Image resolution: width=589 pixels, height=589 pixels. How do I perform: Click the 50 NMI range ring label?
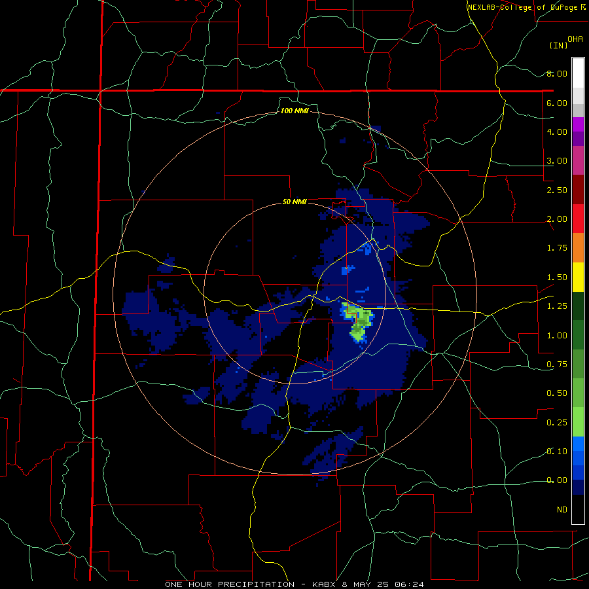point(294,202)
